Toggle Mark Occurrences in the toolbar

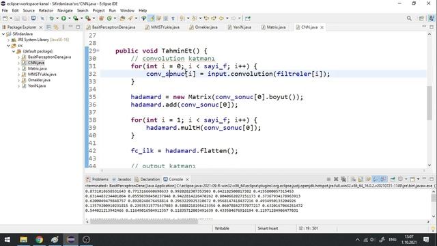tap(152, 18)
